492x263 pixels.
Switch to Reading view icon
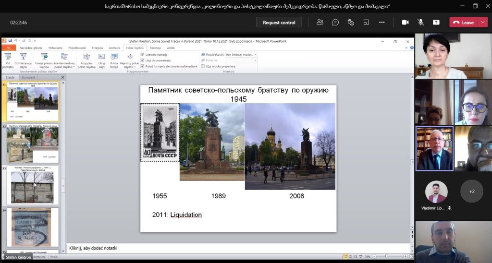[356, 256]
